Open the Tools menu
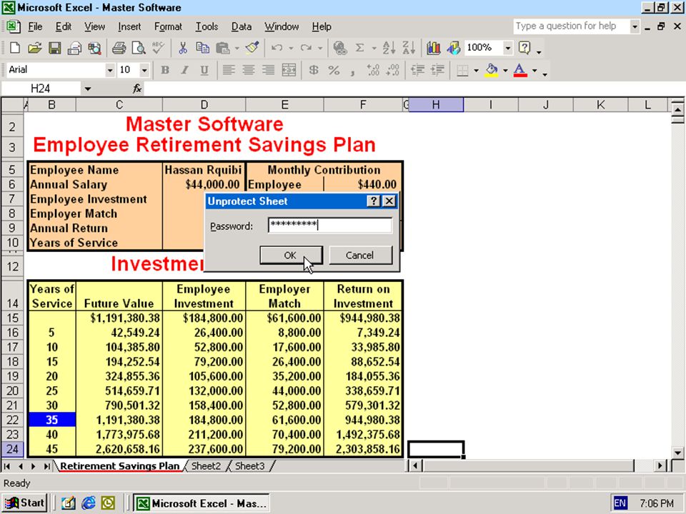 tap(207, 26)
